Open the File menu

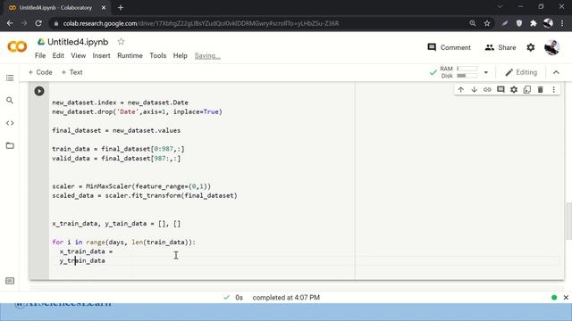40,55
